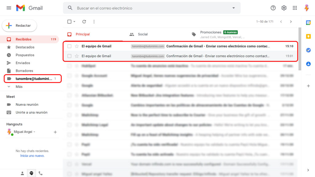This screenshot has width=315, height=177.
Task: Go to the older messages page arrow
Action: (x=291, y=22)
